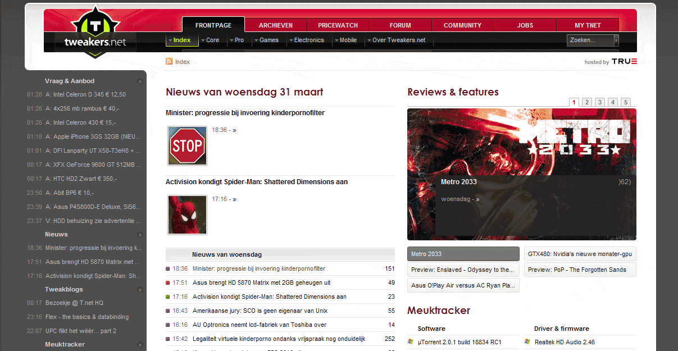Expand the Over Tweakers.net dropdown
Screen dimensions: 678x351
point(369,40)
